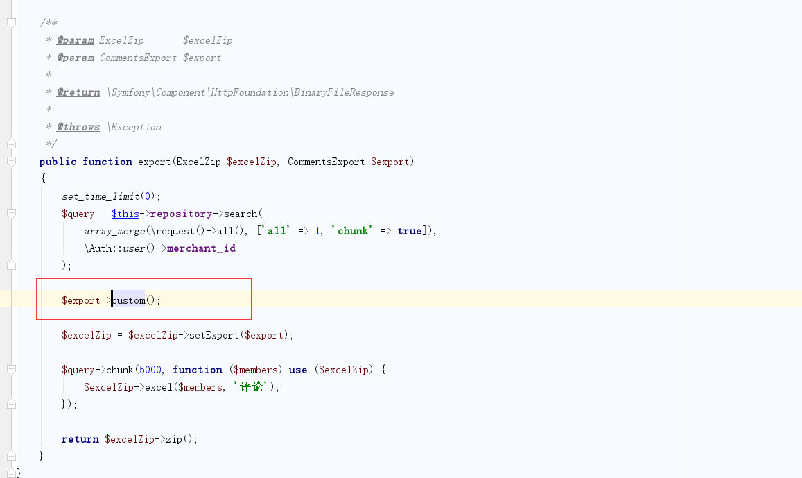Click the merchant_id property

tap(202, 248)
